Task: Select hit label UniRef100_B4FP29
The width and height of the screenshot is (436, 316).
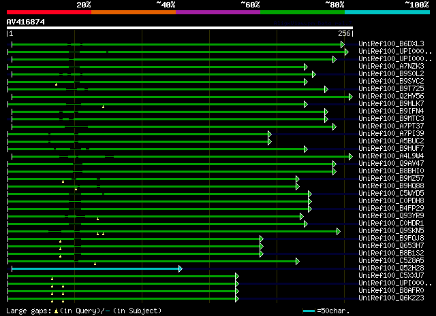Action: [391, 209]
